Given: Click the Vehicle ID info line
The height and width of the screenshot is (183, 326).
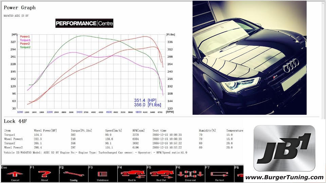Looking at the screenshot, I should [95, 153].
